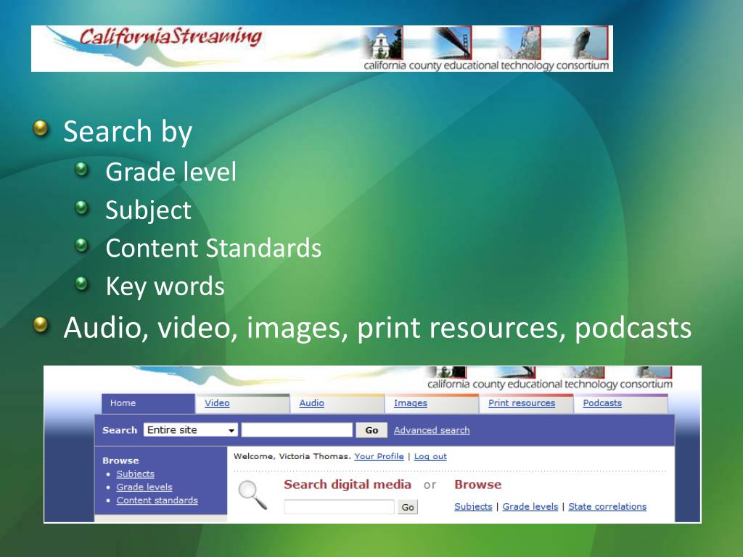
Task: Click the CaliforniaStreaming logo in the top banner
Action: coord(171,37)
